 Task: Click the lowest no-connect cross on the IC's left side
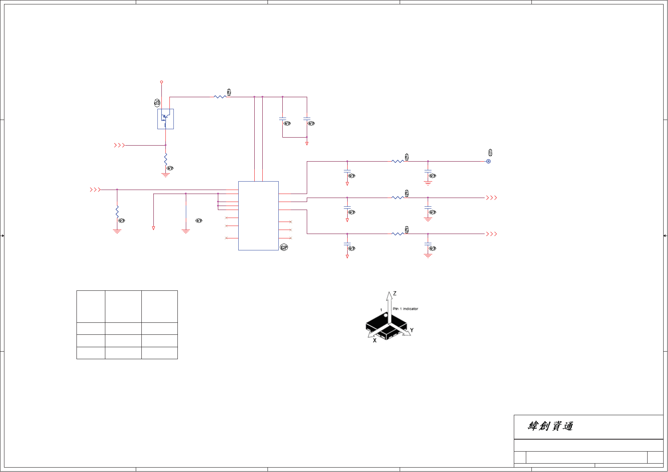(226, 238)
